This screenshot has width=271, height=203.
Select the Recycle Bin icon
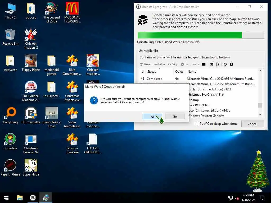click(x=10, y=37)
